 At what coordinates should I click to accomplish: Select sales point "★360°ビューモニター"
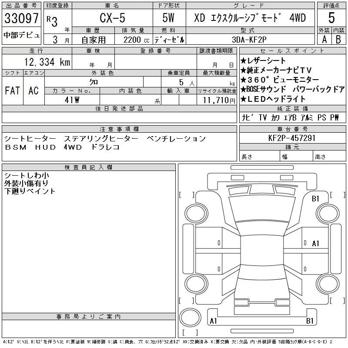click(x=280, y=80)
